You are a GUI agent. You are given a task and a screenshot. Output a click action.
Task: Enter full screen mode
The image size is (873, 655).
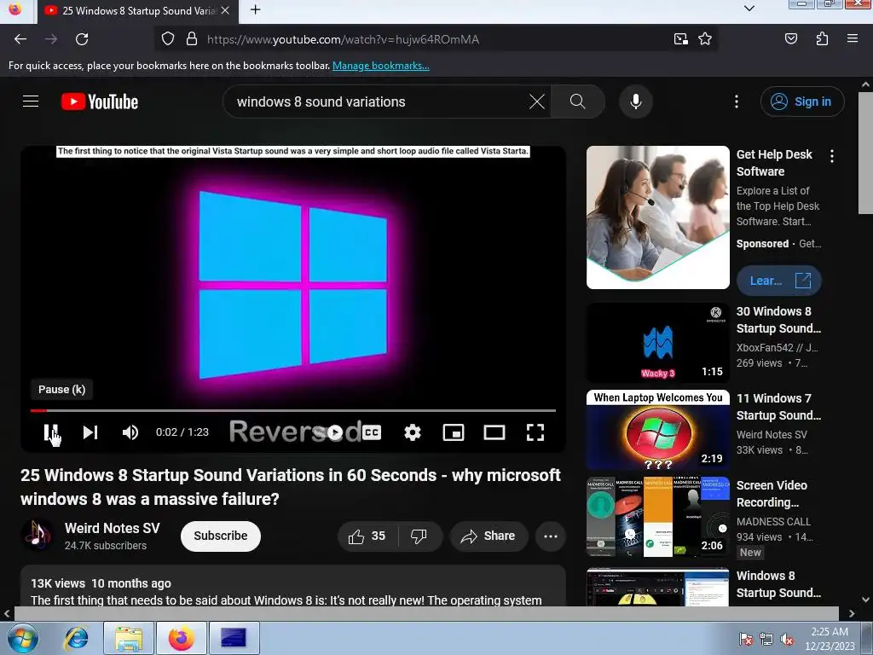[x=535, y=432]
